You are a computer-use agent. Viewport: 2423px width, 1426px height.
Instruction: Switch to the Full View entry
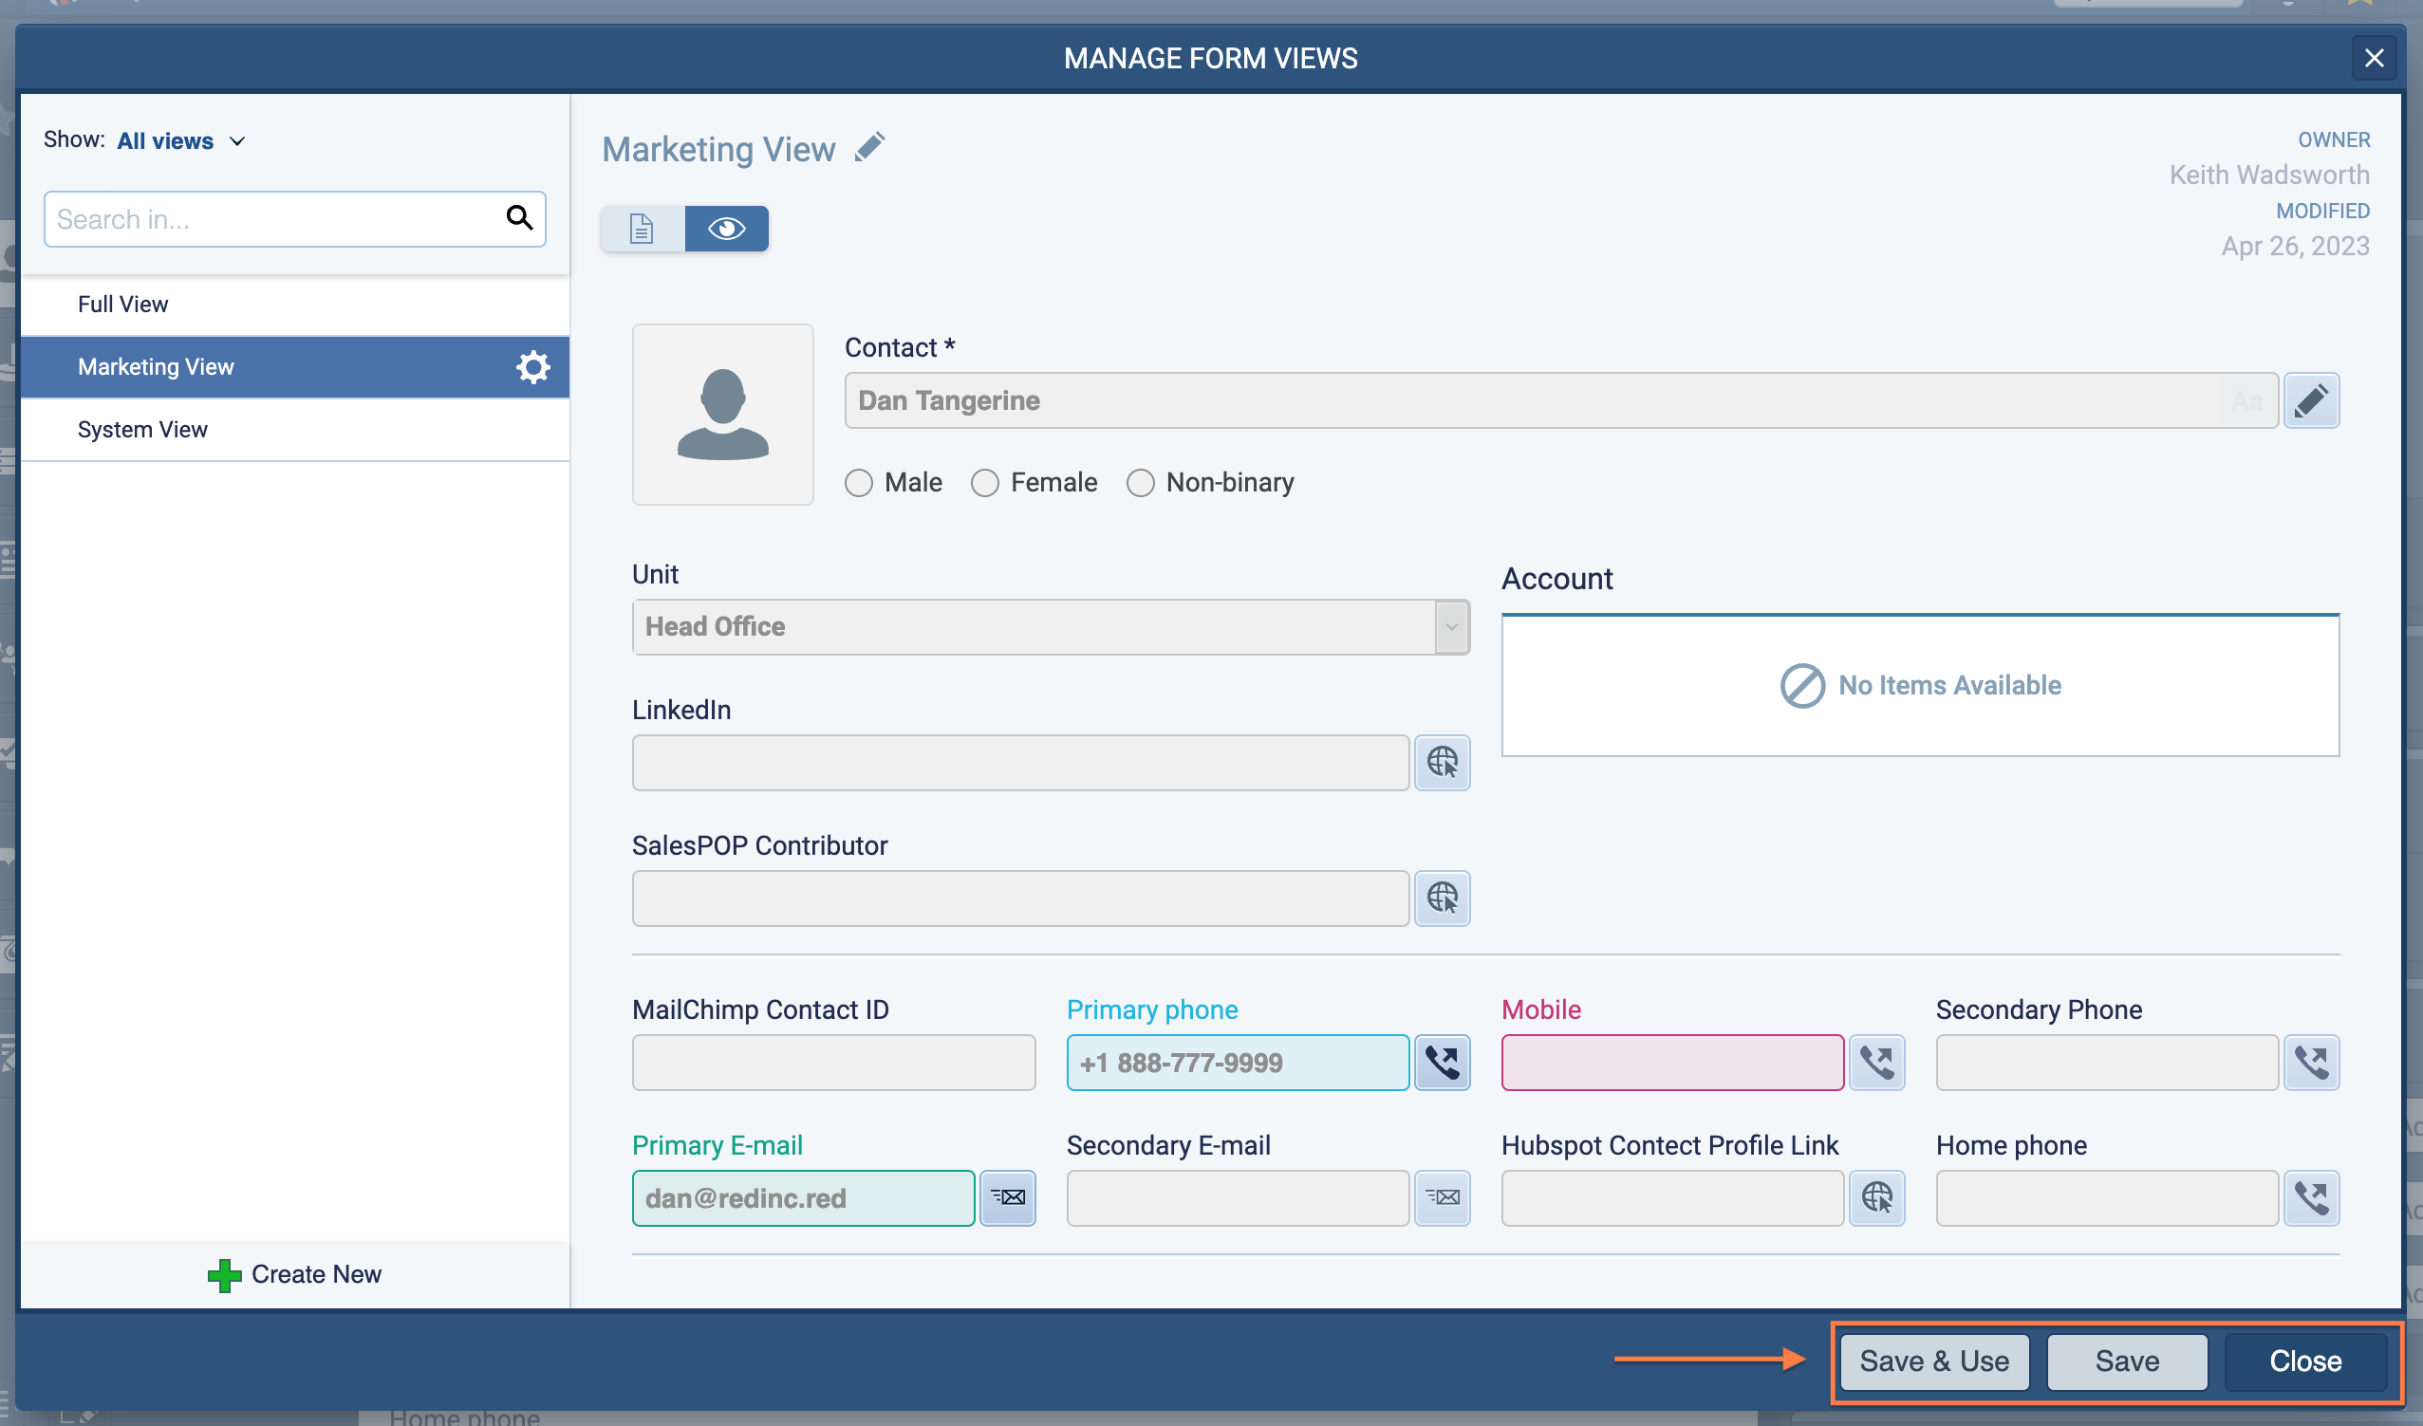point(123,304)
